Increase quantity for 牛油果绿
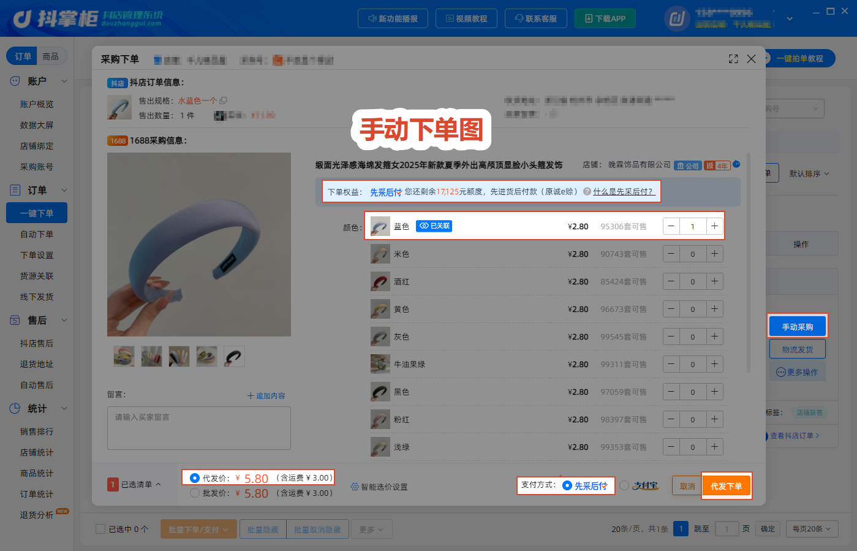 click(714, 364)
